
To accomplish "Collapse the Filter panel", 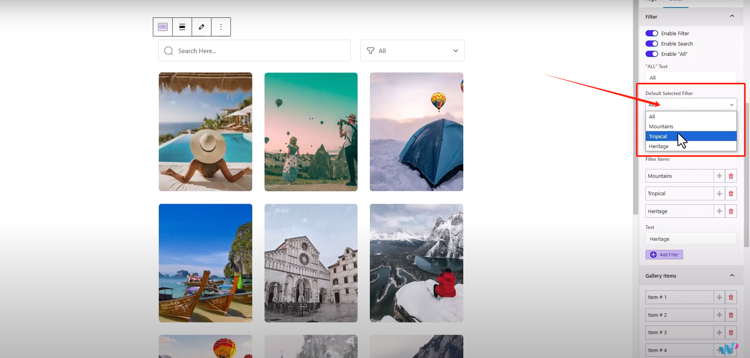I will pyautogui.click(x=732, y=16).
